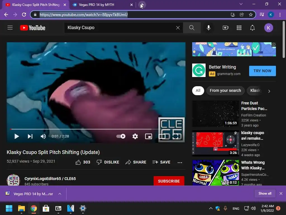The width and height of the screenshot is (286, 215).
Task: Show all downloads
Action: (265, 193)
